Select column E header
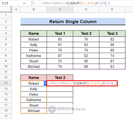Viewport: 133px width, 119px height. (112, 9)
